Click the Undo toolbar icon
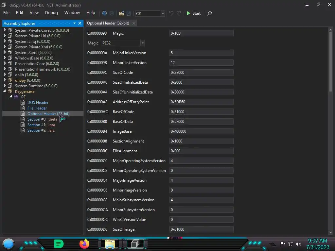Image resolution: width=335 pixels, height=251 pixels. (x=171, y=13)
